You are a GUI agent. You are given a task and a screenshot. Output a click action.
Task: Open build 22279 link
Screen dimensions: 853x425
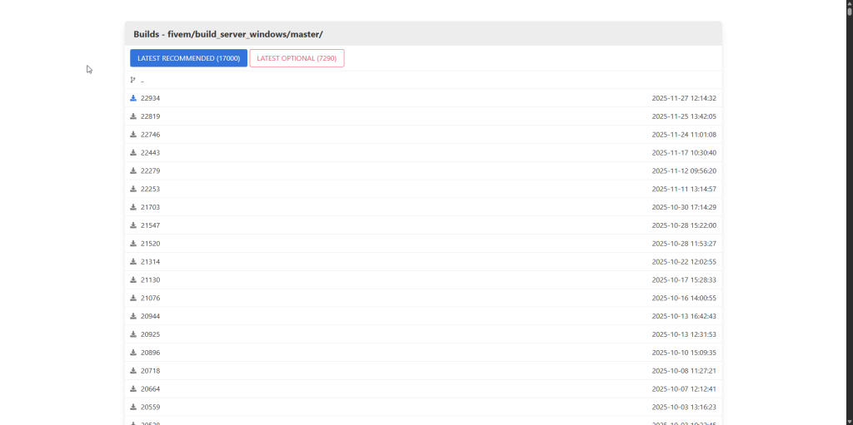pos(150,170)
